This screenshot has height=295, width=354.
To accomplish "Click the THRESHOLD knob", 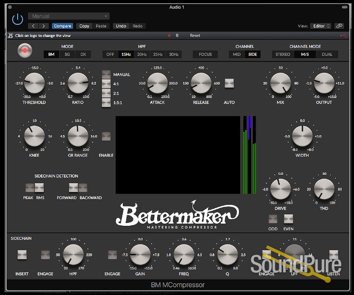I will 34,83.
